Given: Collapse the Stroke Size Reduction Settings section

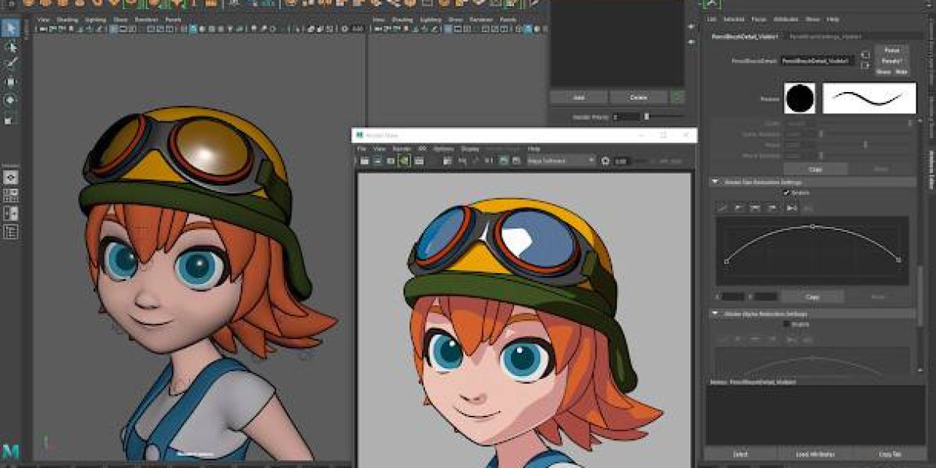Looking at the screenshot, I should pyautogui.click(x=715, y=182).
